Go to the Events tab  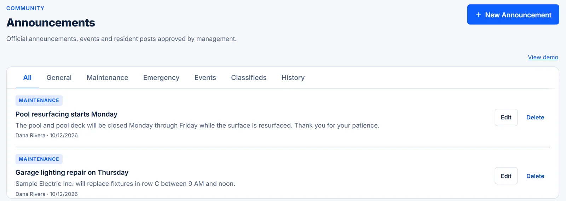[205, 78]
